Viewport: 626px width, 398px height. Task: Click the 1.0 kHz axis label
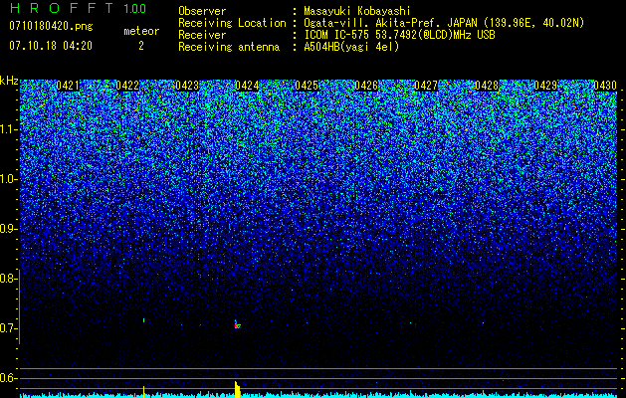point(8,179)
